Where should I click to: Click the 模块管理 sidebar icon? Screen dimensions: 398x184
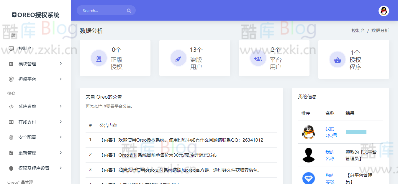click(11, 64)
